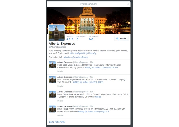Open the bit.ly/1GvJw9y photo credit link
Screen dimensions: 179x127
tap(90, 53)
